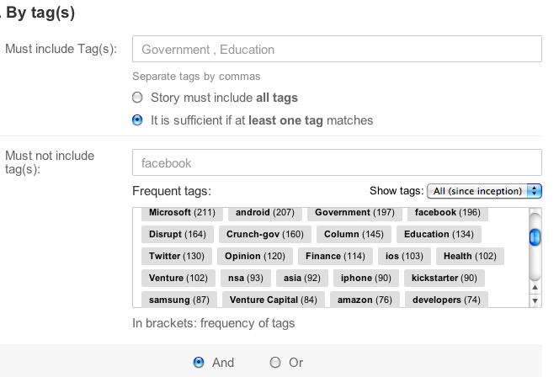
Task: Pick the 'kickstarter (90)' tag
Action: pos(445,278)
